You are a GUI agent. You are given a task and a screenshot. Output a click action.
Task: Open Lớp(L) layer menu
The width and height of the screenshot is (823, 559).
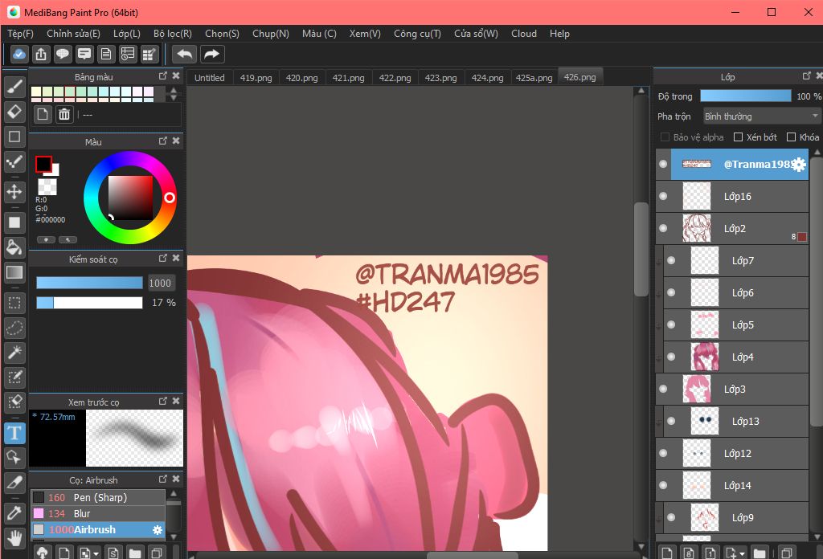(x=126, y=34)
